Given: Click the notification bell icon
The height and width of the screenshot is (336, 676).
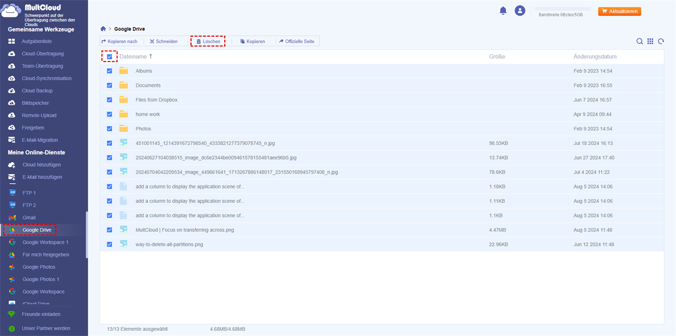Looking at the screenshot, I should point(502,11).
